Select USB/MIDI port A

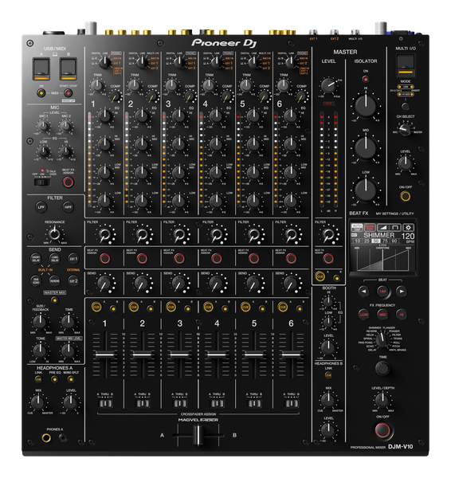pyautogui.click(x=41, y=69)
